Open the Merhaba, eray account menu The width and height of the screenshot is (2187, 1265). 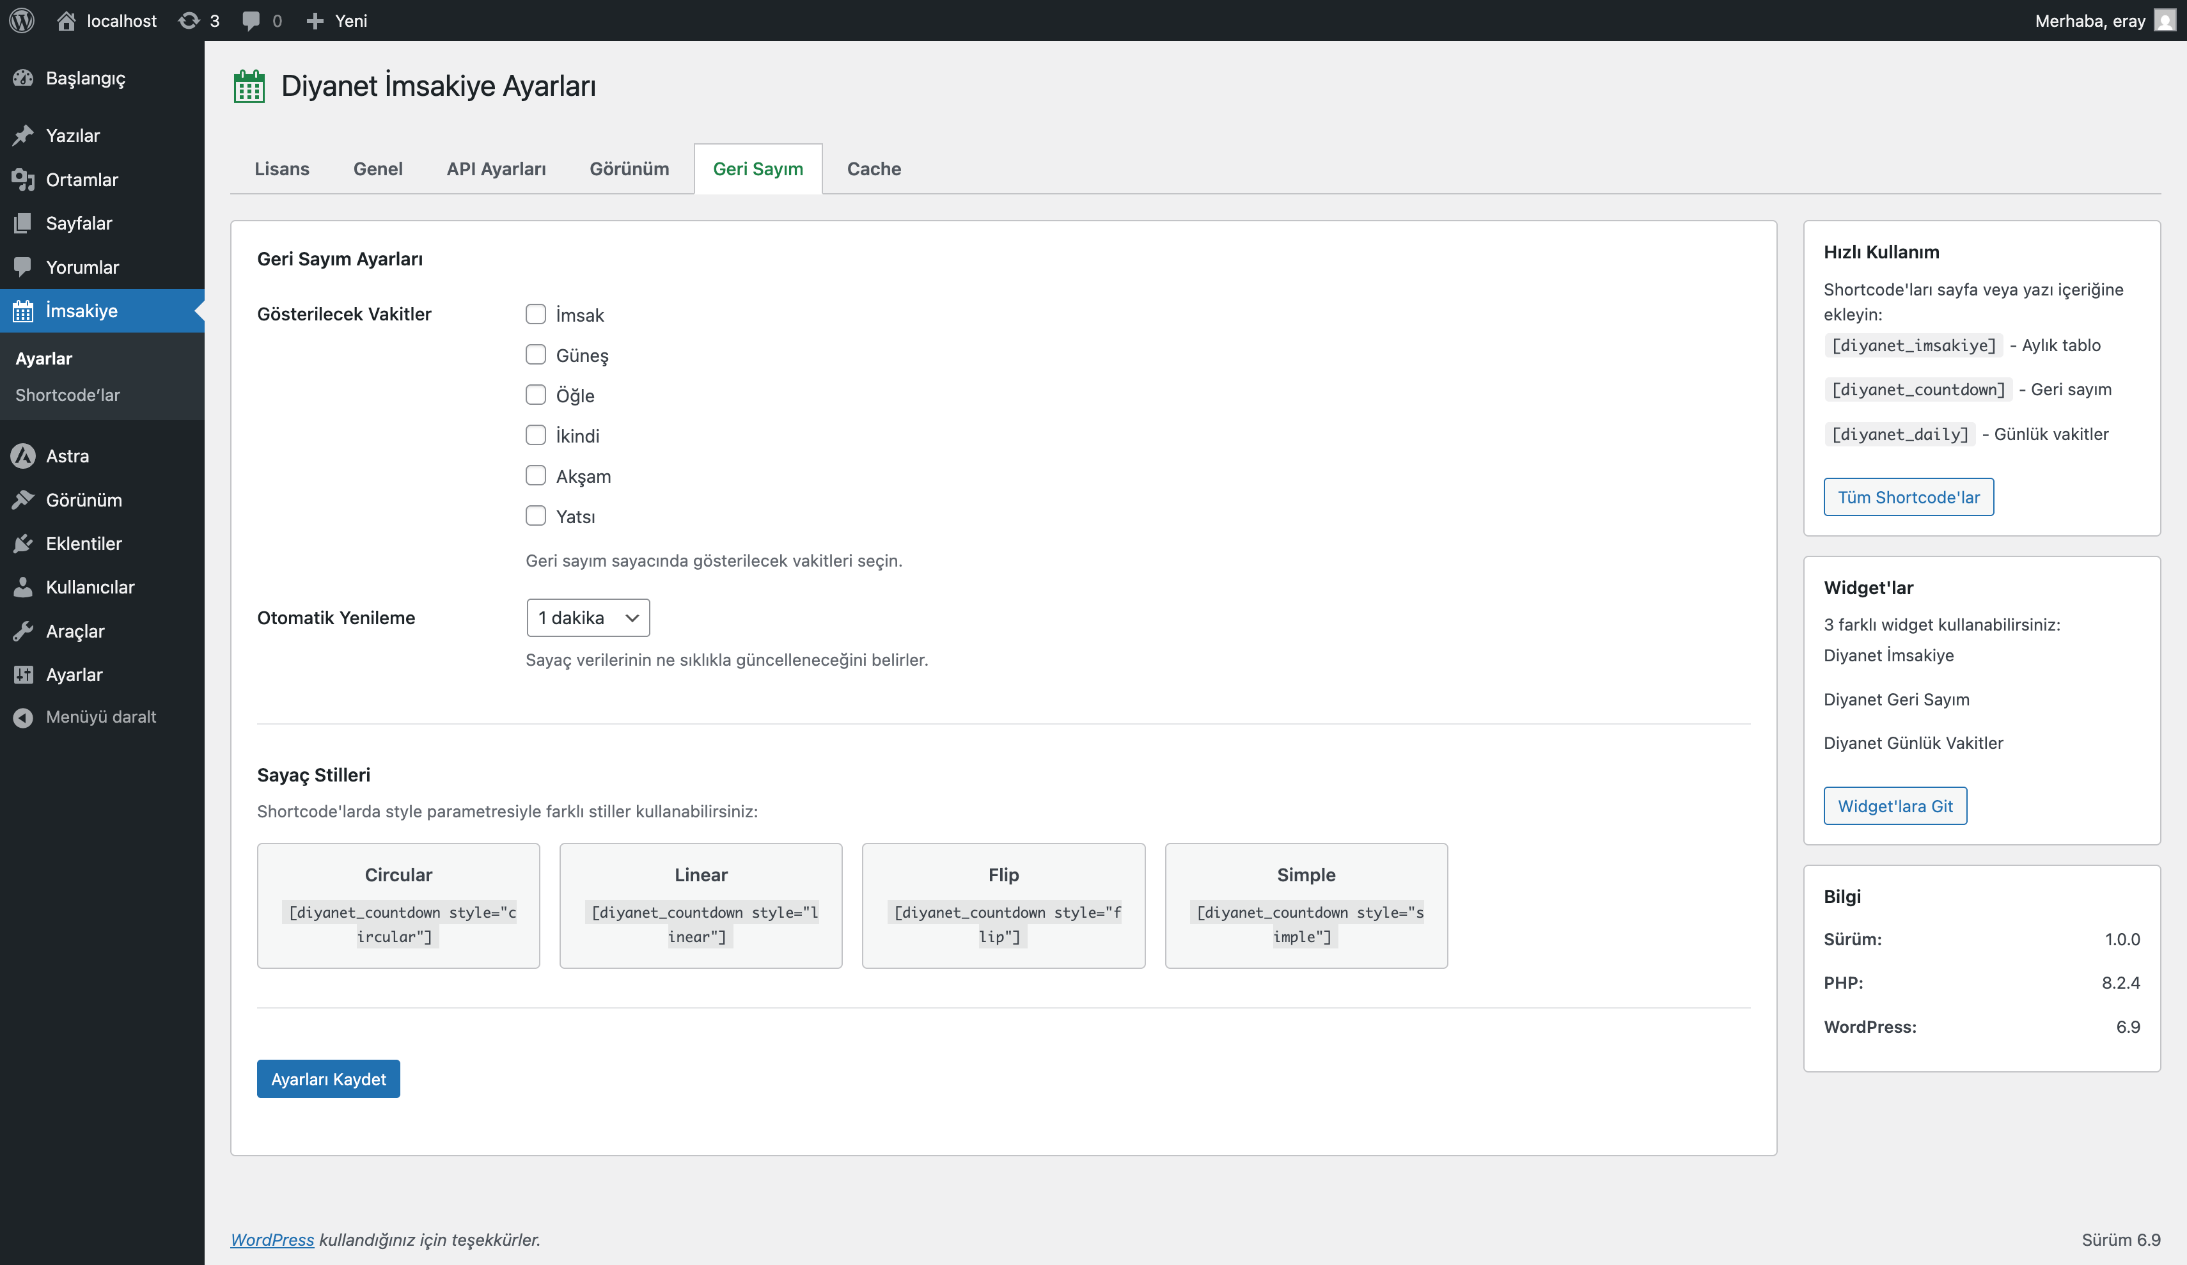[2105, 20]
